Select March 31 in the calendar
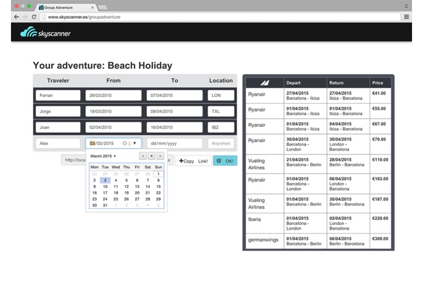Image resolution: width=423 pixels, height=301 pixels. coord(105,205)
